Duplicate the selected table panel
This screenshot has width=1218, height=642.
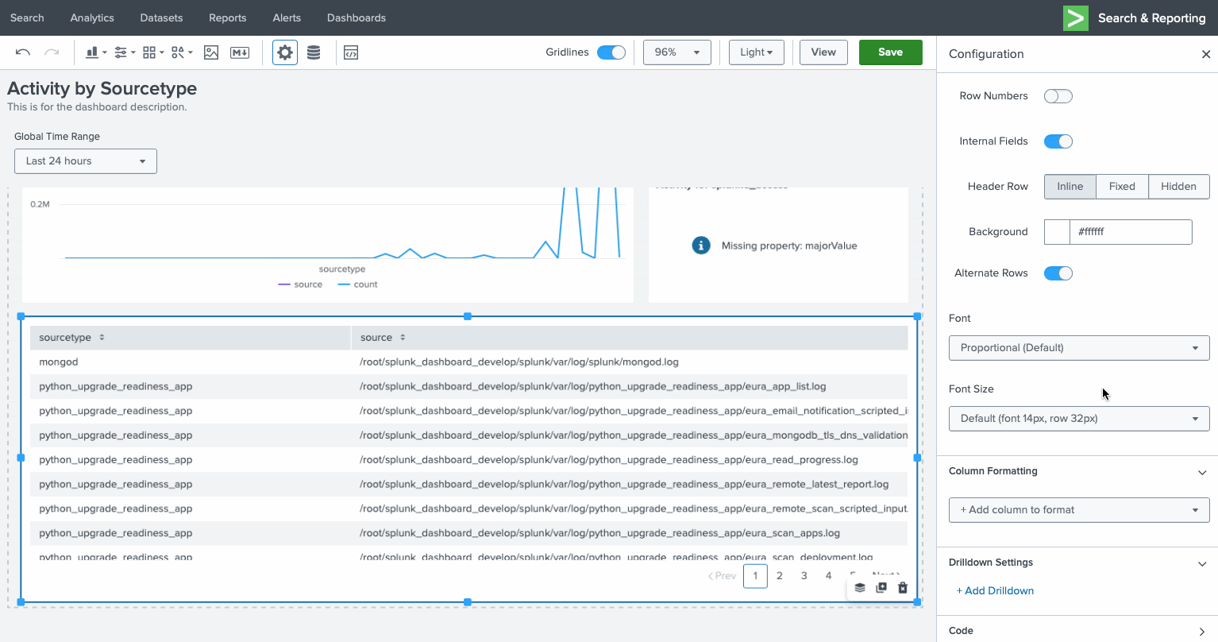click(881, 588)
